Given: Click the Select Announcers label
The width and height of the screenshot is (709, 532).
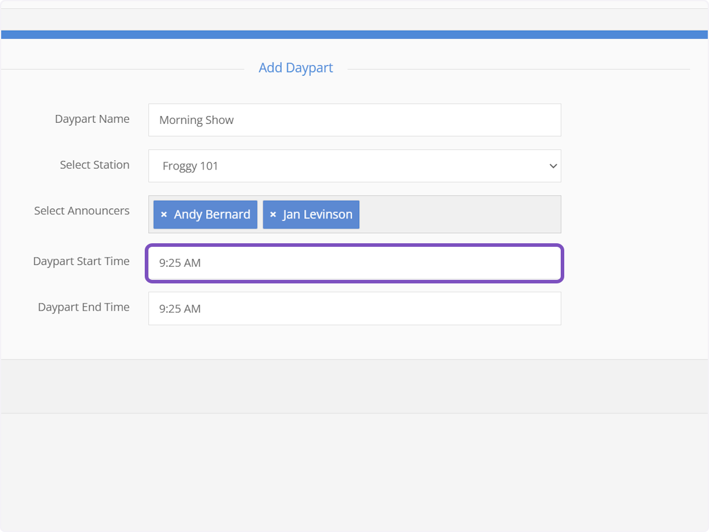Looking at the screenshot, I should pos(82,210).
